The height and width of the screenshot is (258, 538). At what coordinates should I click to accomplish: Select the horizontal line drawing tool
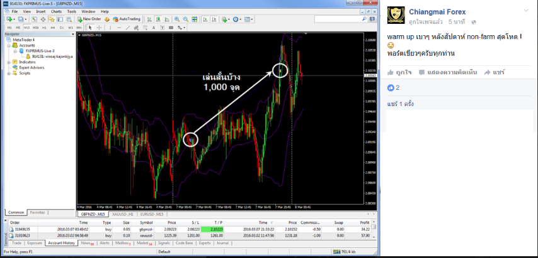(x=119, y=28)
